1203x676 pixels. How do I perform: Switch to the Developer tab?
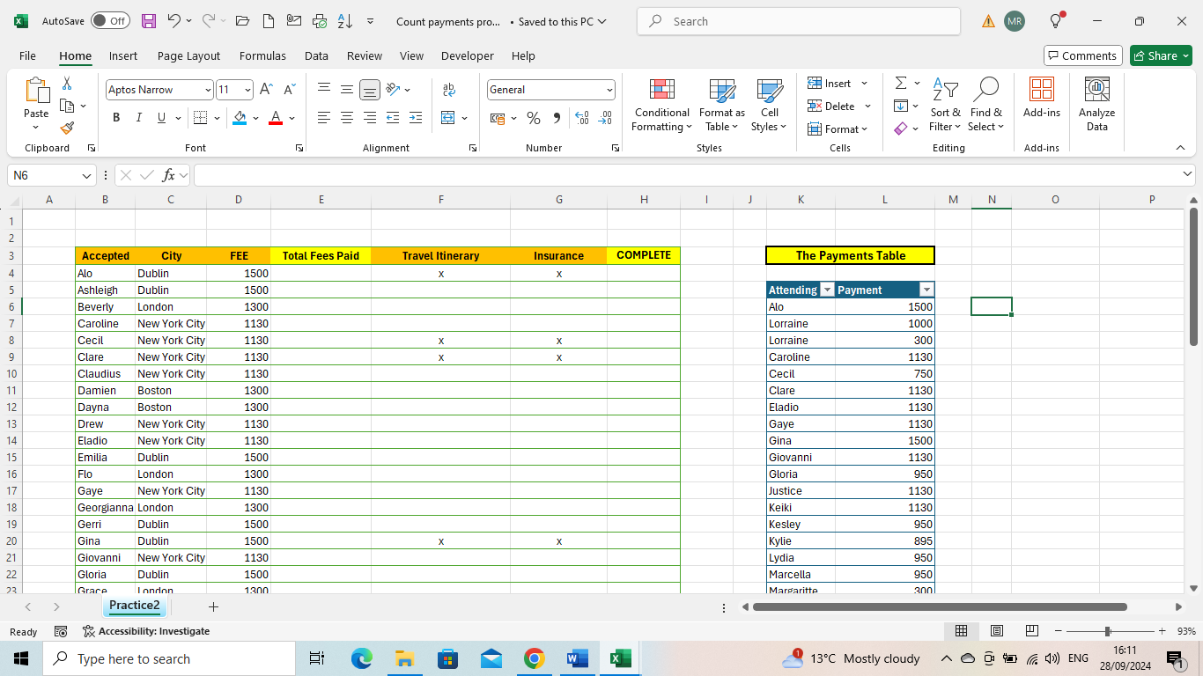[468, 55]
